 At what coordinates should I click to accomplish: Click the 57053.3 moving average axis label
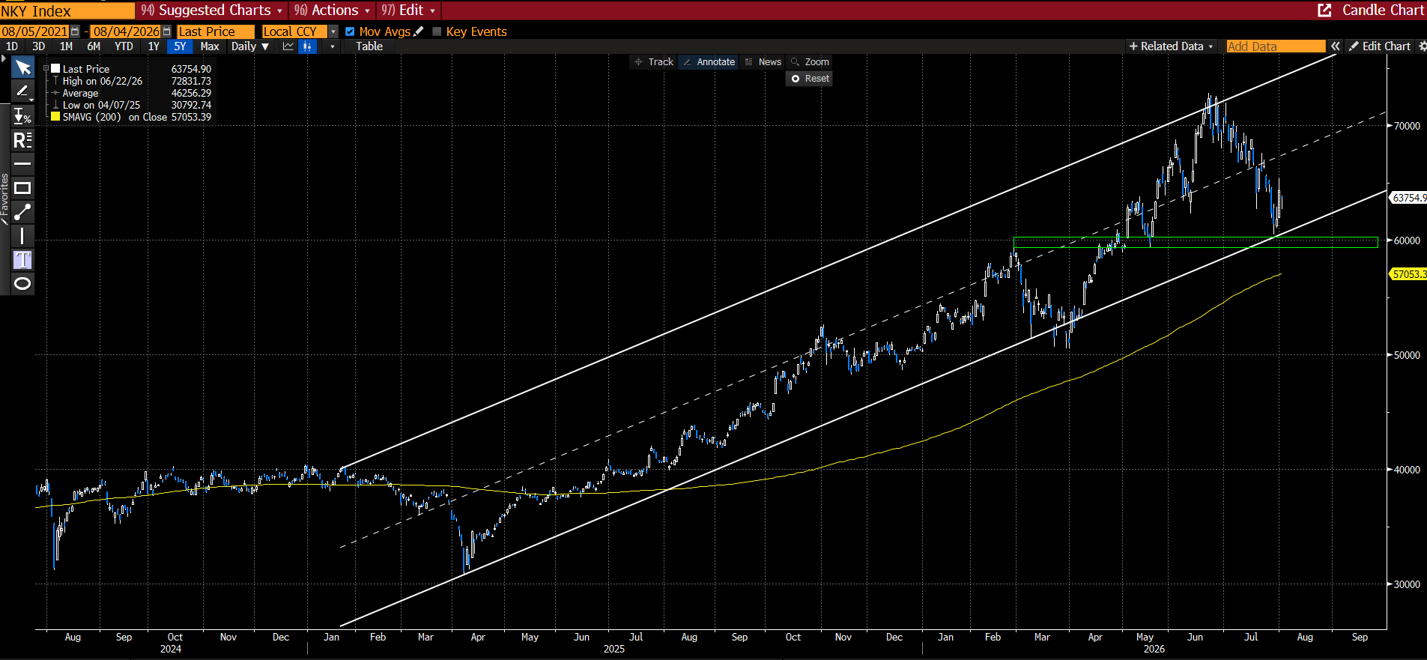[x=1408, y=274]
